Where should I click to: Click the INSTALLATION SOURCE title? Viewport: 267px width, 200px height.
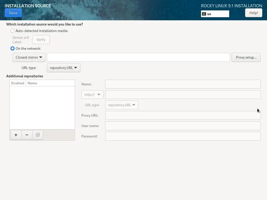click(28, 6)
